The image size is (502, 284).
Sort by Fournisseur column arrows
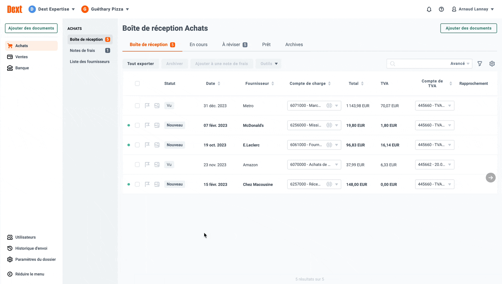(x=273, y=84)
